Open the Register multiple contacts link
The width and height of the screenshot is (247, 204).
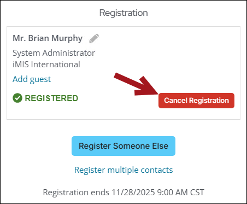[123, 170]
